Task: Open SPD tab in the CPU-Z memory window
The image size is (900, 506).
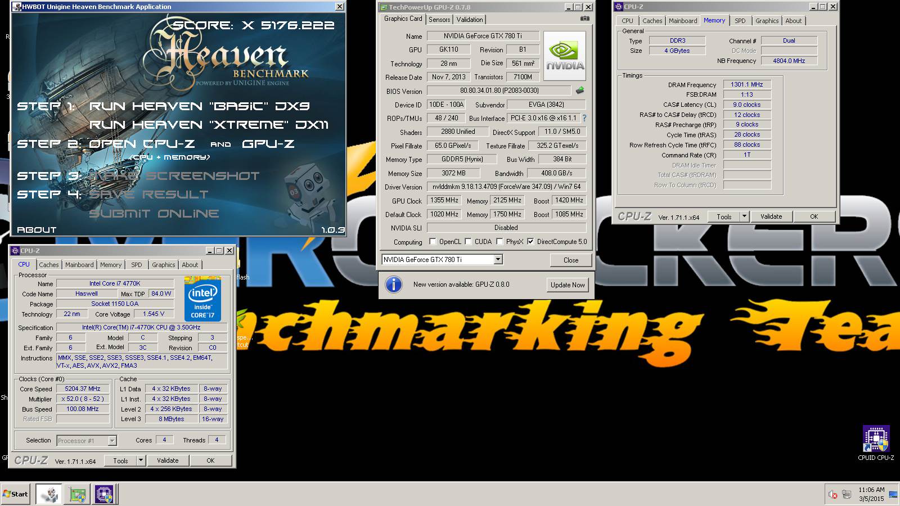Action: (740, 21)
